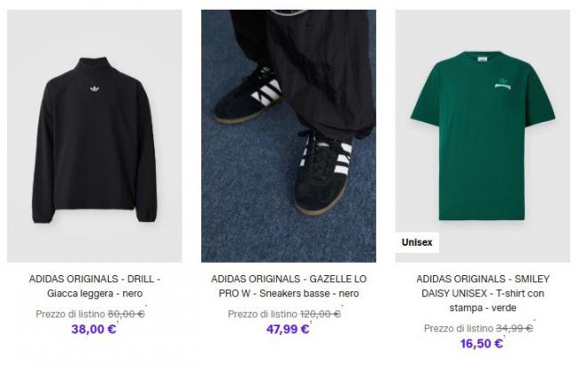579x367 pixels.
Task: Click the 16,50 € sale price
Action: coord(482,344)
